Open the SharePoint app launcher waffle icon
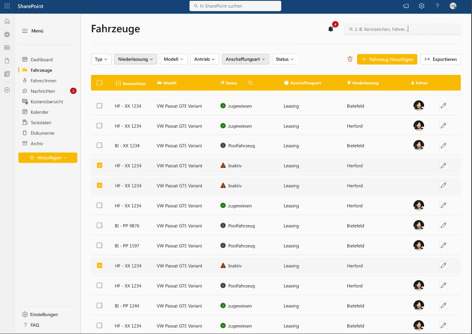Screen dimensions: 472x334 click(6, 6)
